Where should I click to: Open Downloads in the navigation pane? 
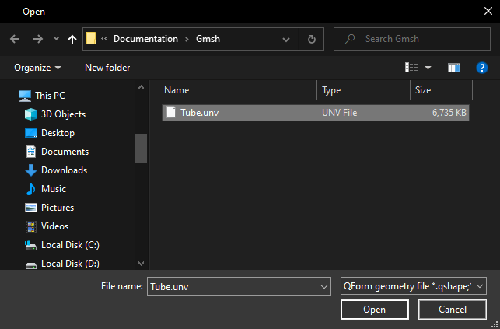[x=64, y=170]
